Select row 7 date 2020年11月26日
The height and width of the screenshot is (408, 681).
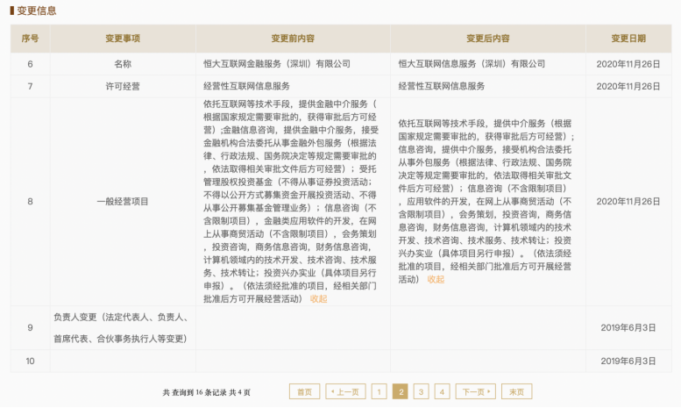point(628,86)
